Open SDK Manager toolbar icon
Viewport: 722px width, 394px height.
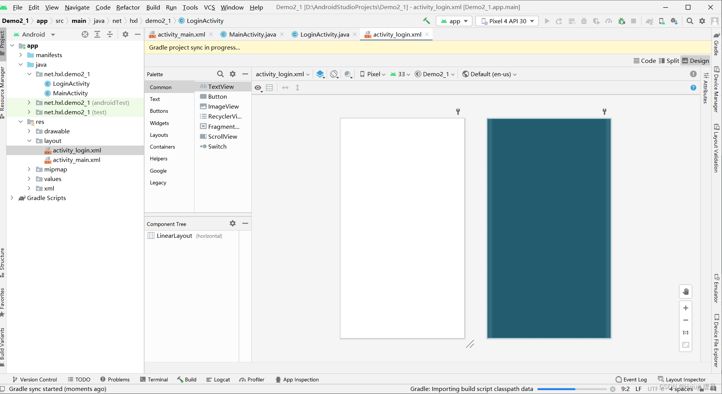coord(674,21)
